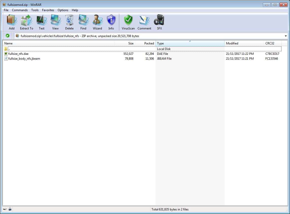Click the fullsize_nfs.dae file icon
290x214 pixels.
tap(6, 54)
